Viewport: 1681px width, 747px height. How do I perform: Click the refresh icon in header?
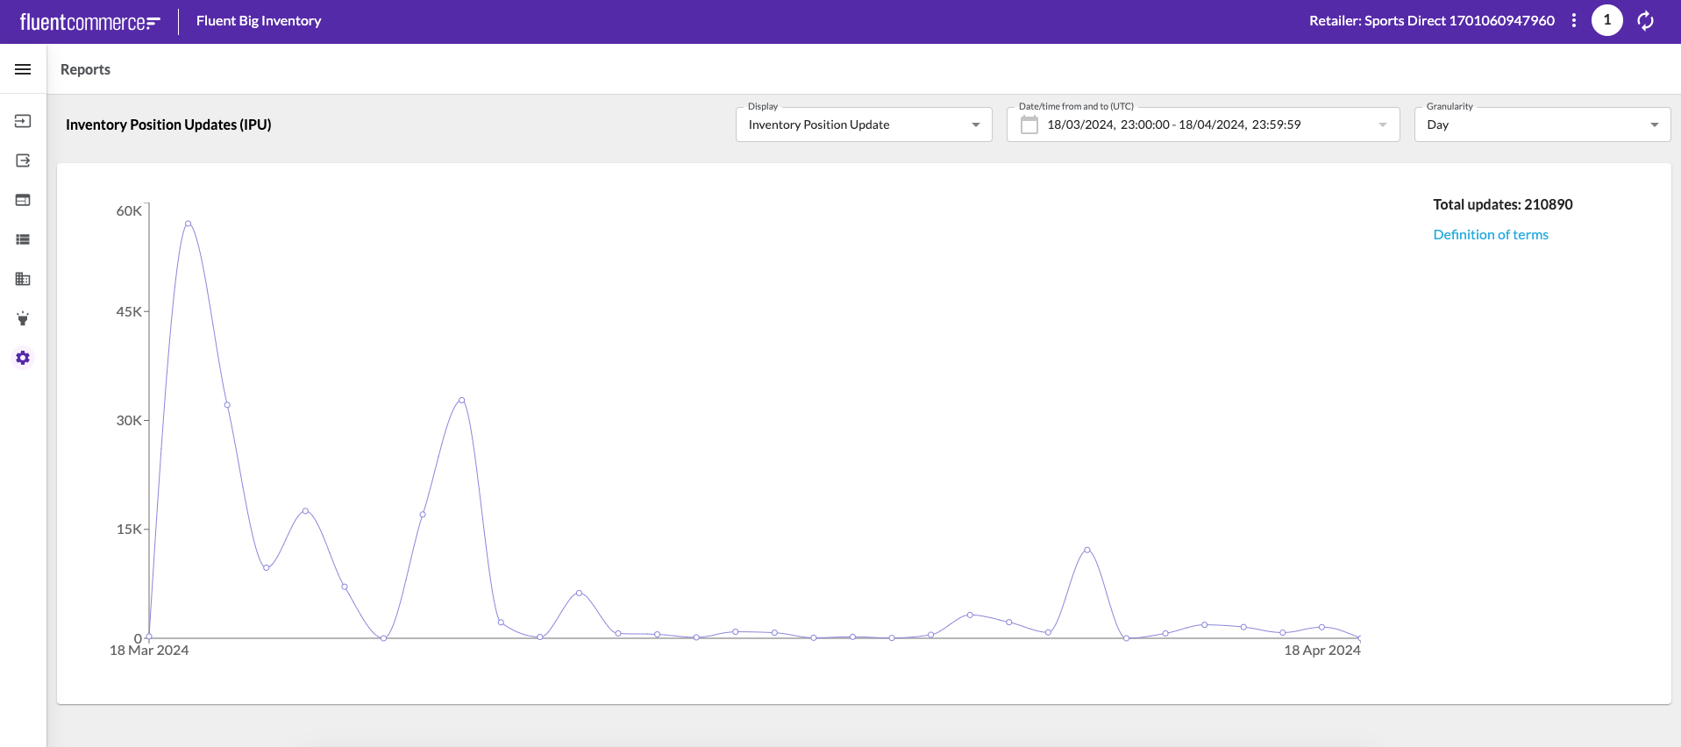[x=1645, y=20]
